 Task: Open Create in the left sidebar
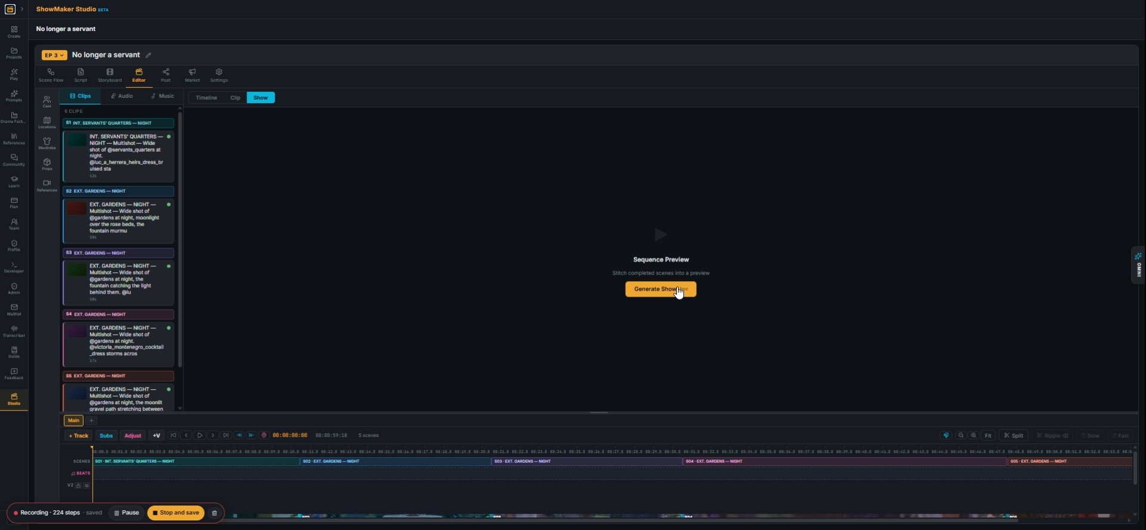tap(14, 32)
